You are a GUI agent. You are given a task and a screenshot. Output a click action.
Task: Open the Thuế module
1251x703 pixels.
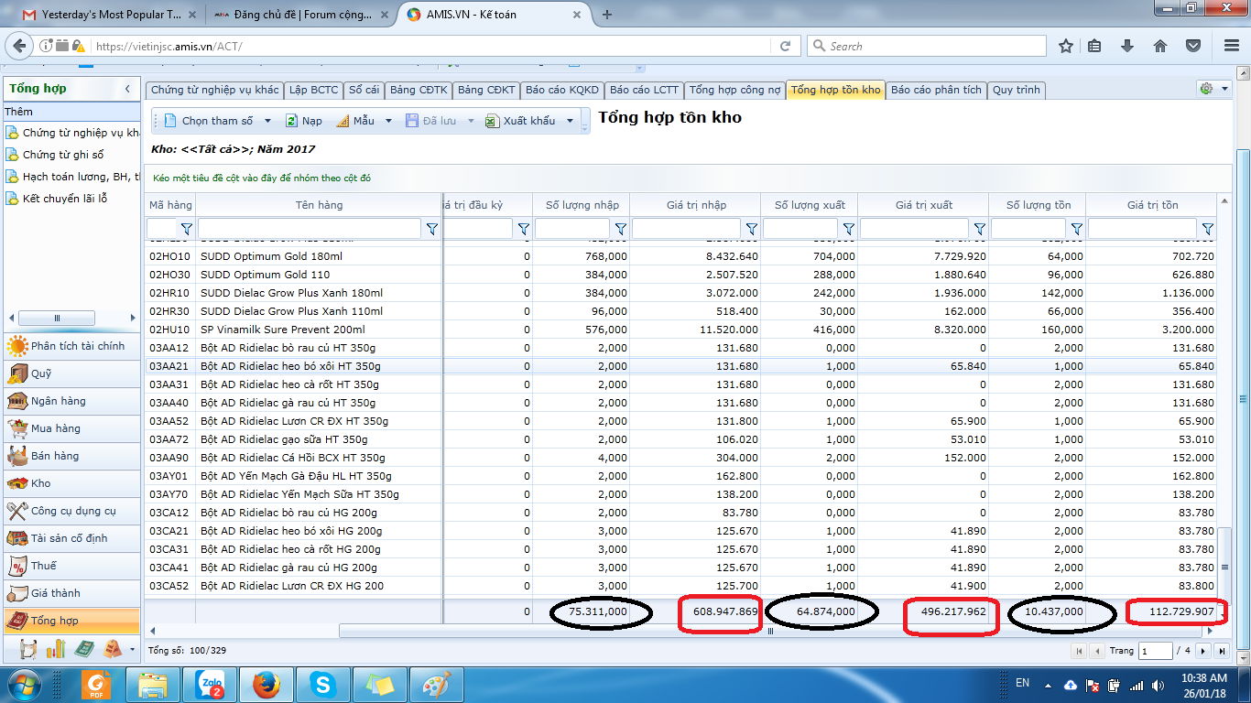point(71,566)
